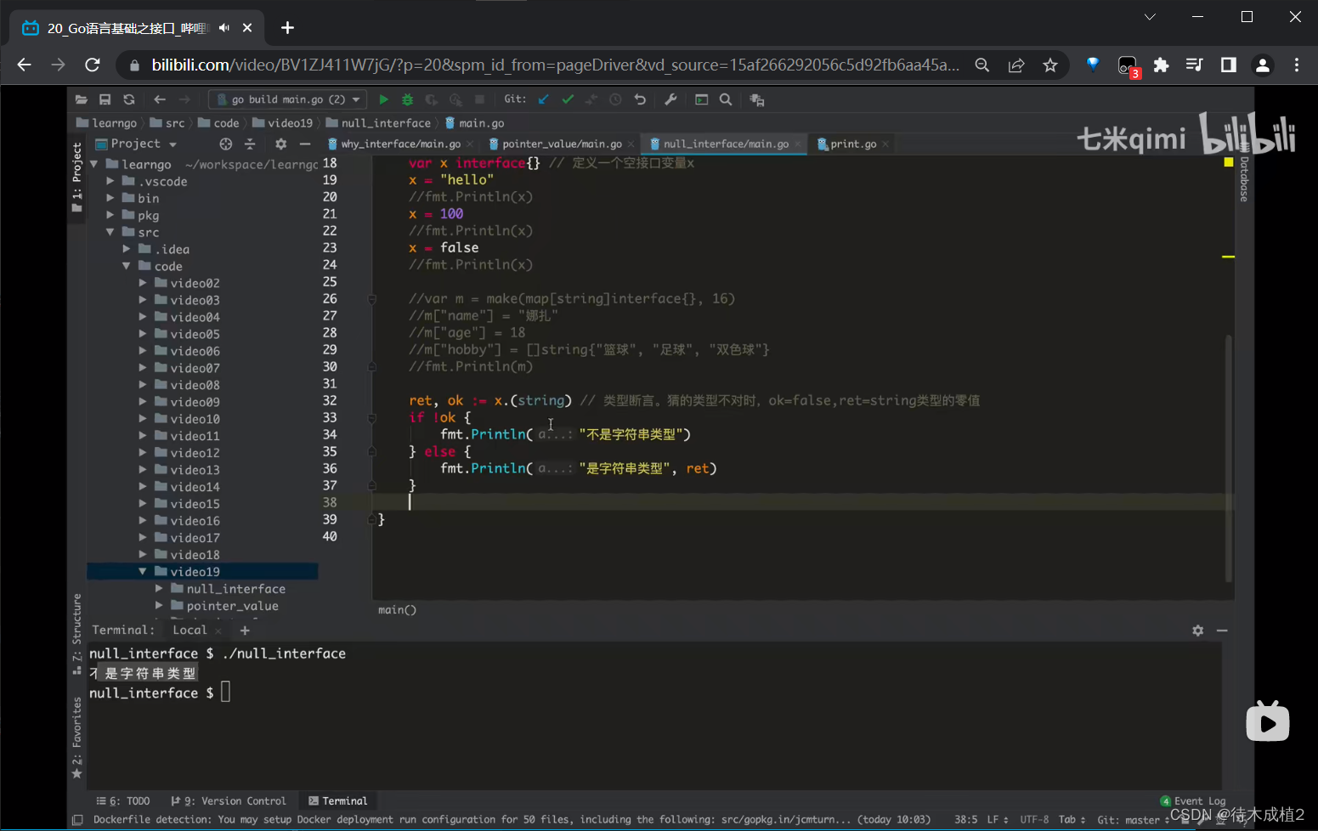The image size is (1318, 831).
Task: Open run anything terminal-window icon
Action: click(701, 99)
